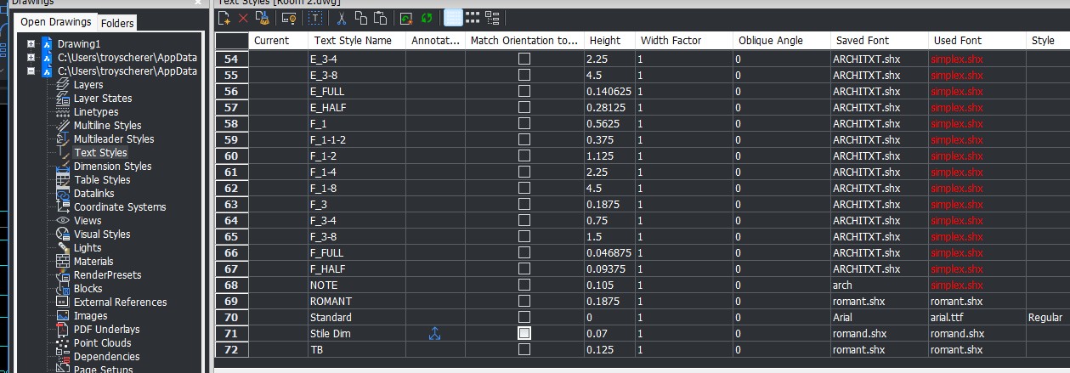The height and width of the screenshot is (373, 1070).
Task: Click the Purge broom toolbar icon
Action: (263, 17)
